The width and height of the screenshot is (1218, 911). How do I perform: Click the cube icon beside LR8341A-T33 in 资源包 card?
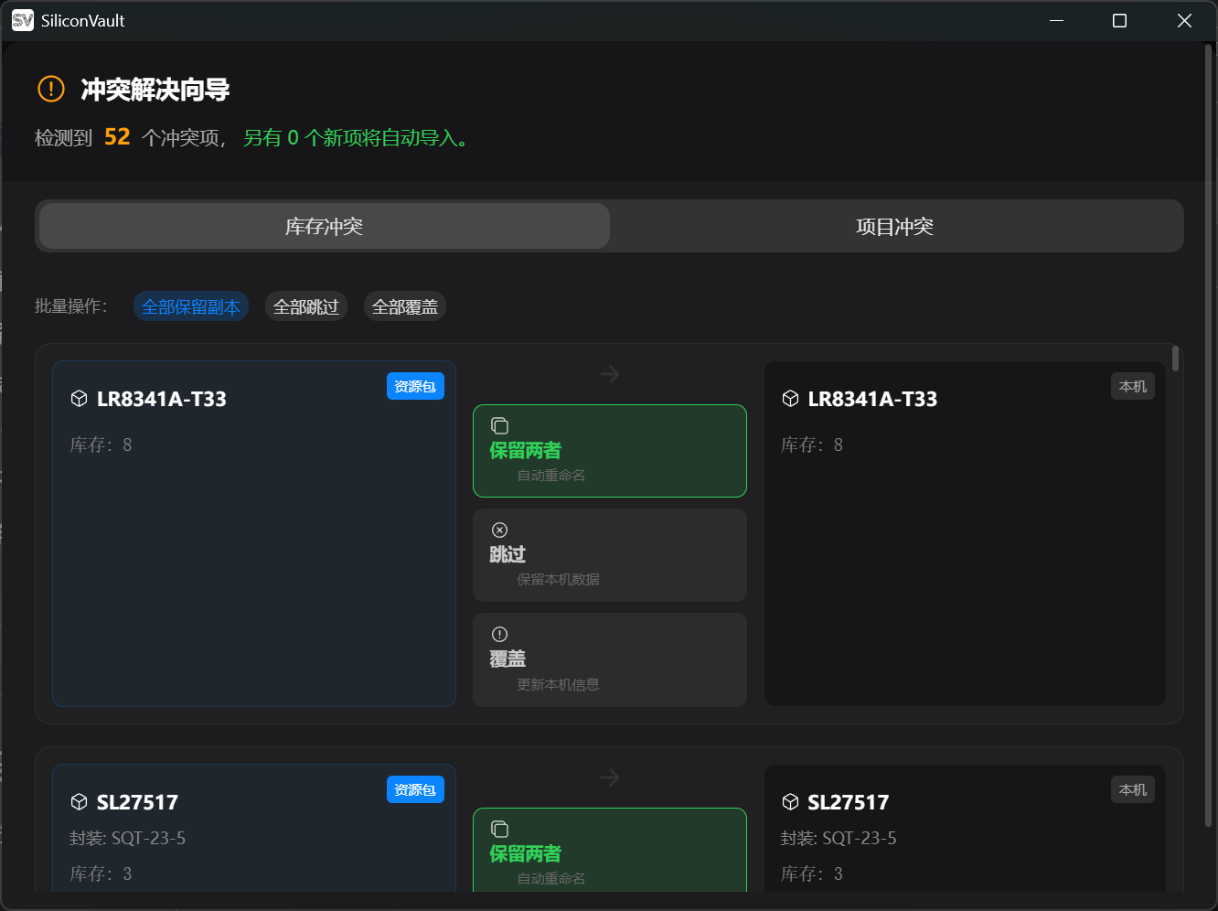pos(80,399)
